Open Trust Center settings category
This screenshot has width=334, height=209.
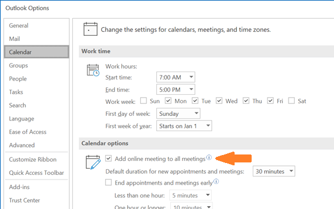pyautogui.click(x=24, y=200)
